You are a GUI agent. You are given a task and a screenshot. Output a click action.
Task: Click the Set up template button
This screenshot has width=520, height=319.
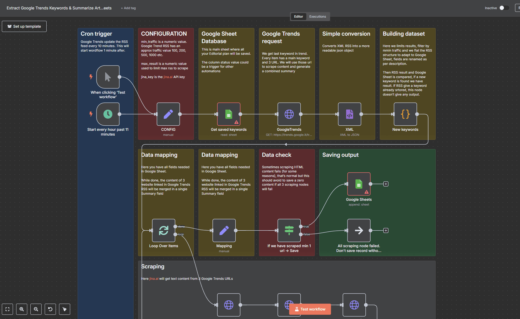[24, 26]
